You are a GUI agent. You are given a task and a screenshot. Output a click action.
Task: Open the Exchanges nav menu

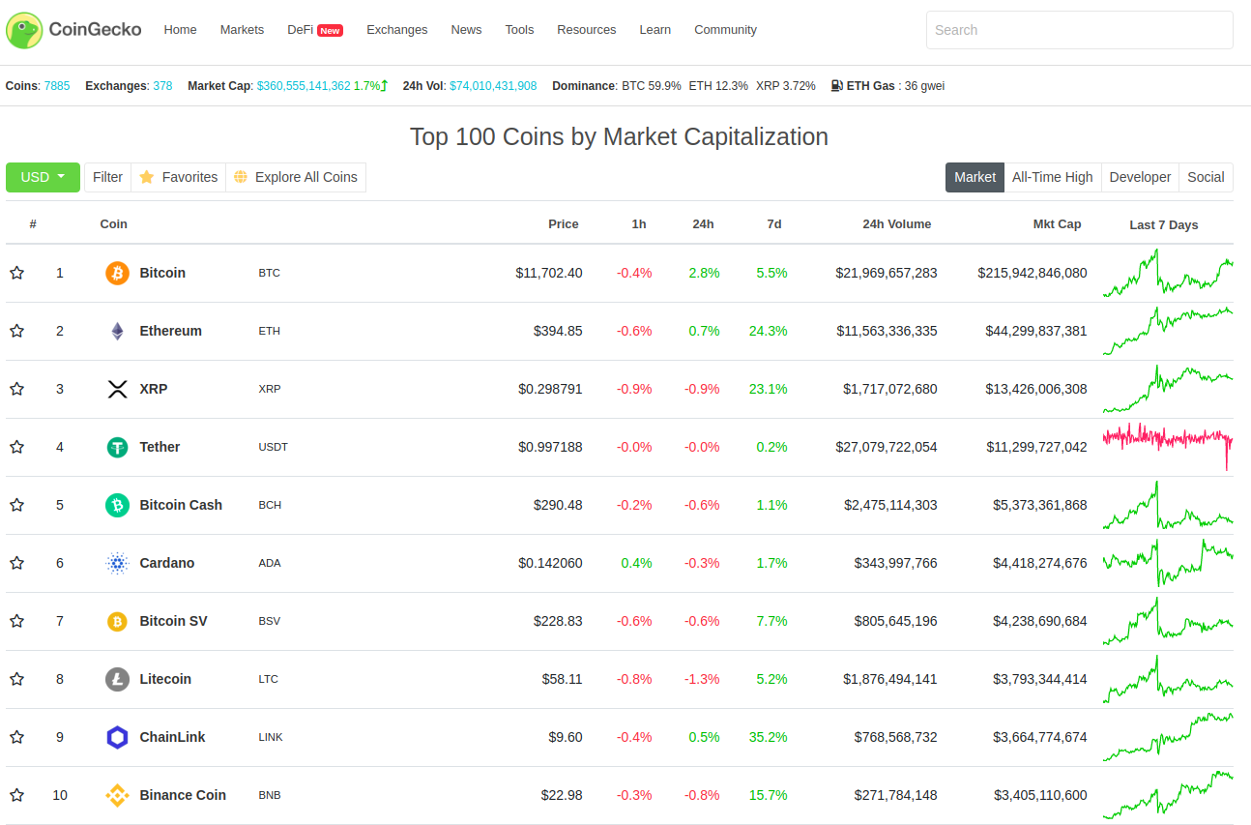coord(396,30)
